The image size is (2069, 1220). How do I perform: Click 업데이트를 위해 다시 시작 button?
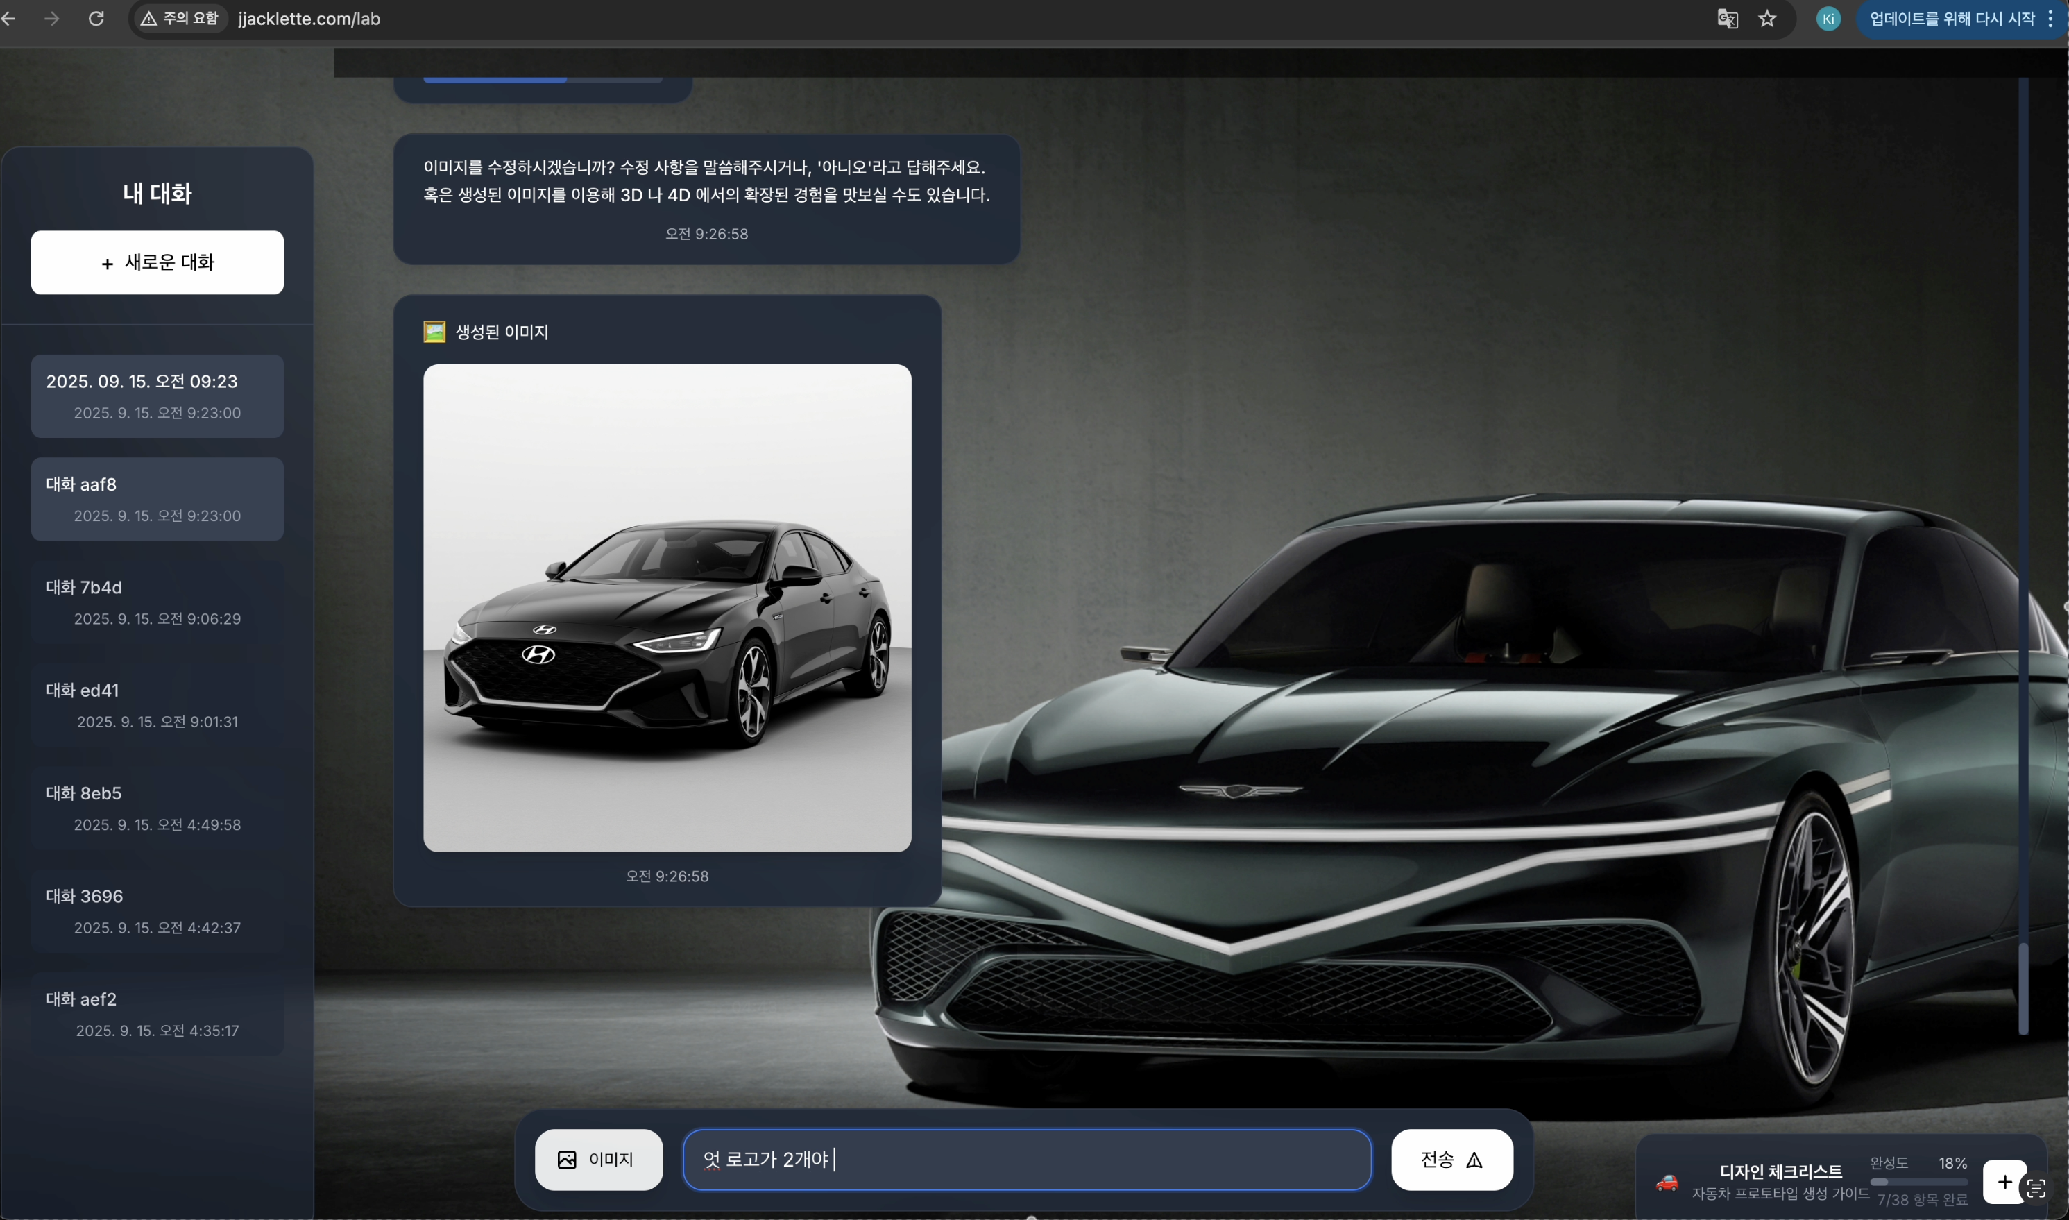tap(1950, 18)
